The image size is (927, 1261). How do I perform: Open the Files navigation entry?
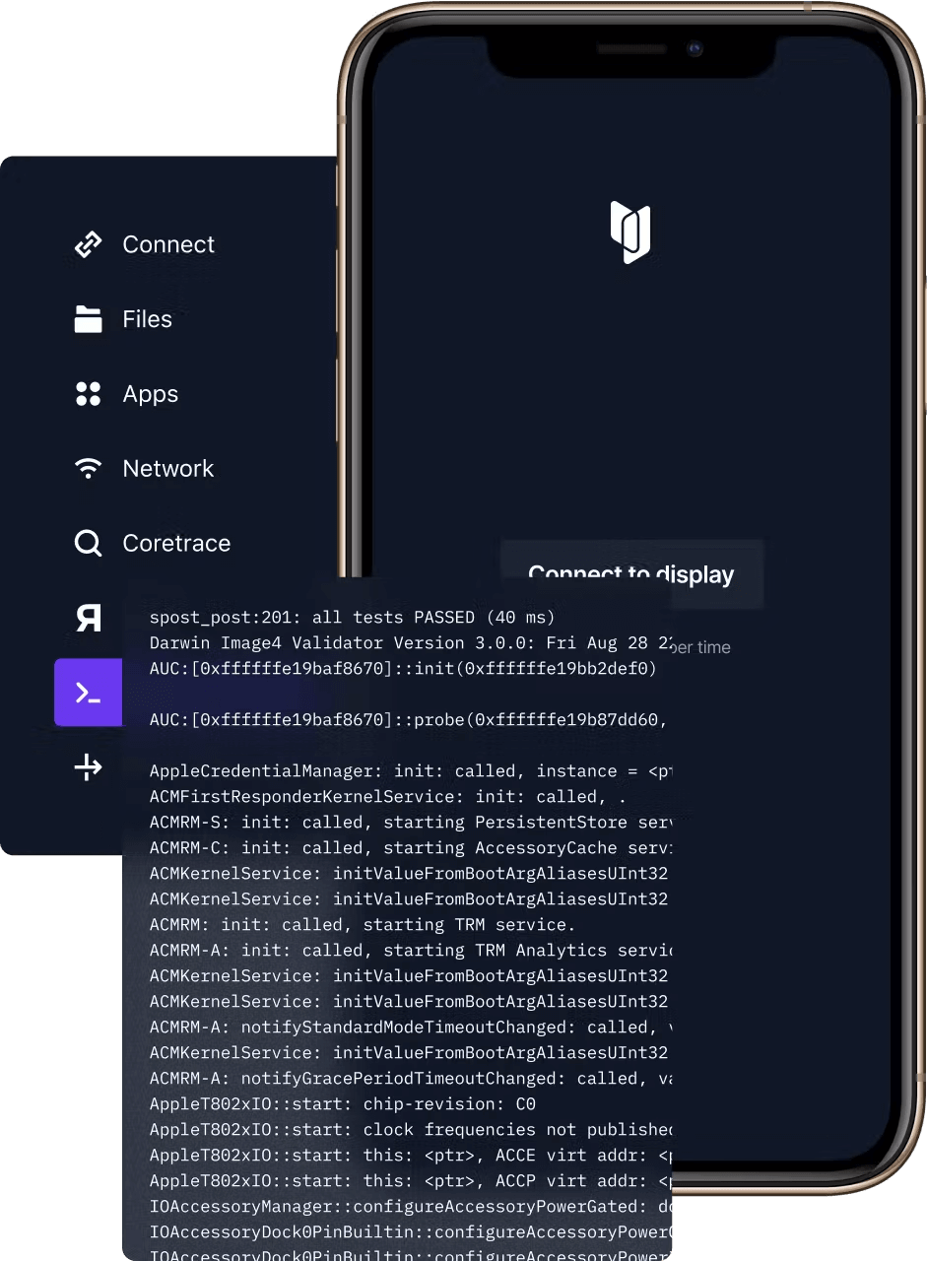147,318
